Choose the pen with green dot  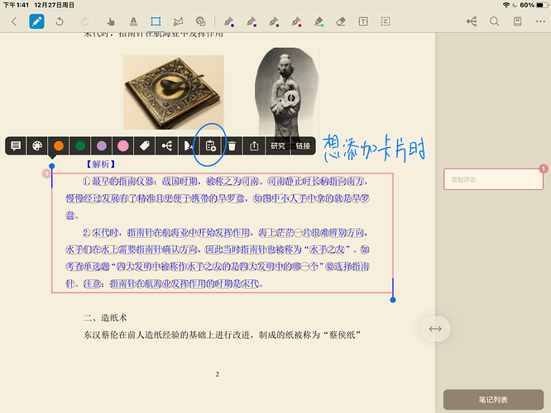pos(274,21)
